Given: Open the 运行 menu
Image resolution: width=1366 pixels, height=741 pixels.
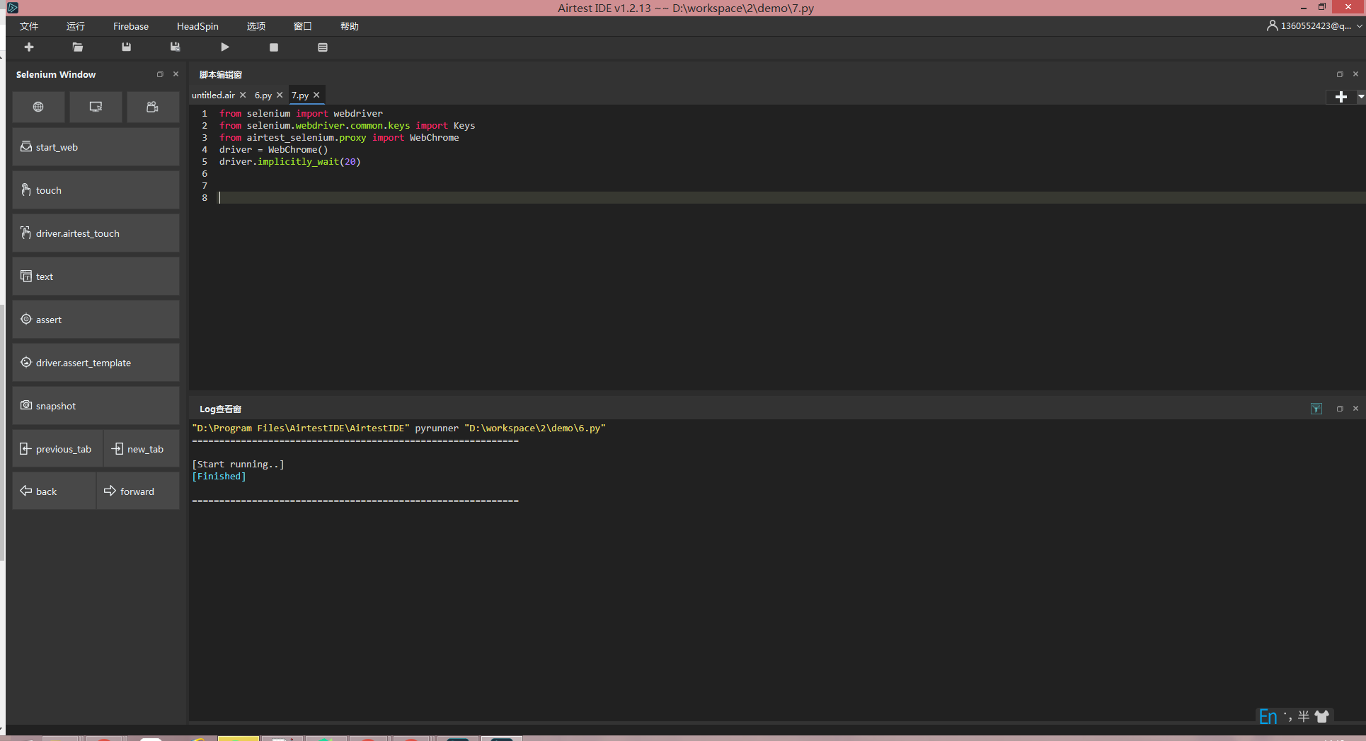Looking at the screenshot, I should [76, 26].
